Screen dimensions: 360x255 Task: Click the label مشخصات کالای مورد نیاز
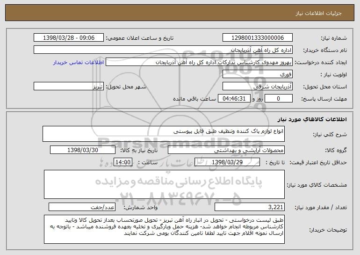[x=317, y=185]
